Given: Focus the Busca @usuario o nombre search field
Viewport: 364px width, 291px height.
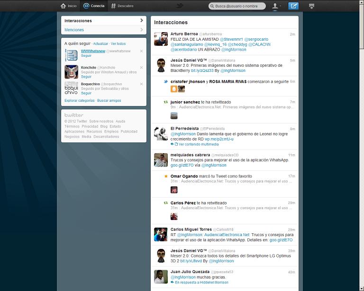Looking at the screenshot, I should click(237, 6).
